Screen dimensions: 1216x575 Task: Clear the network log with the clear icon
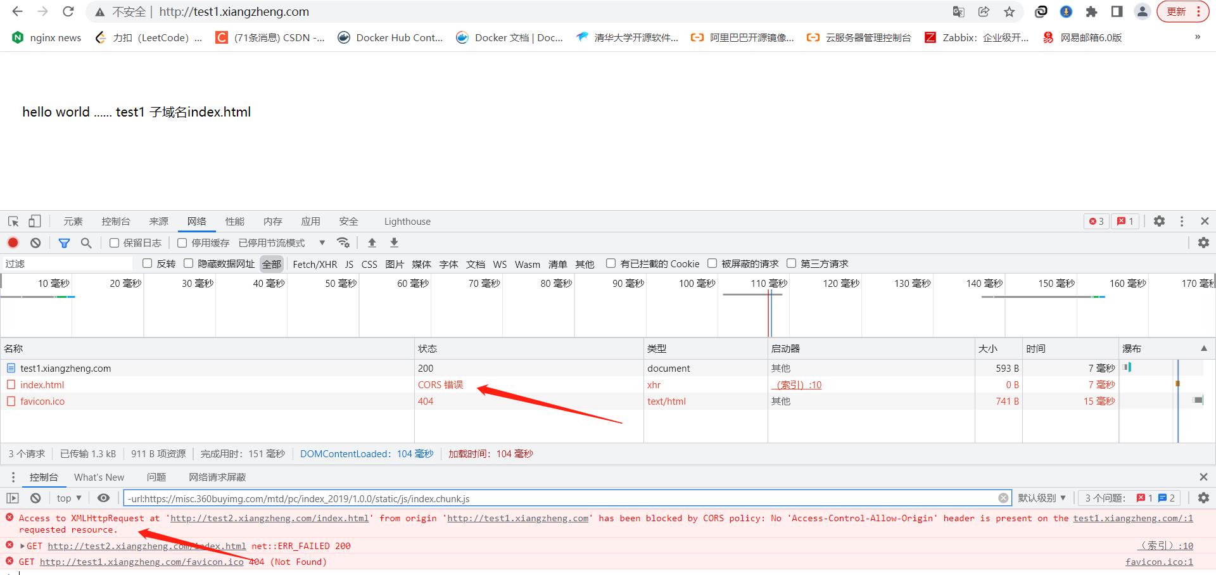pos(35,243)
